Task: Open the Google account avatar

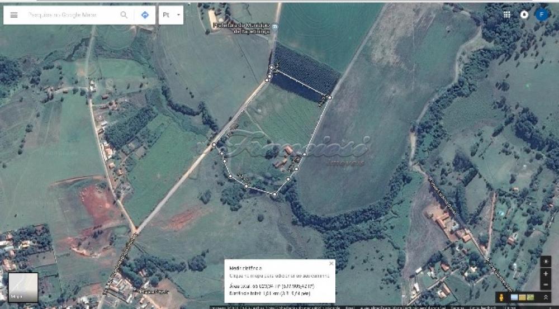Action: point(542,15)
